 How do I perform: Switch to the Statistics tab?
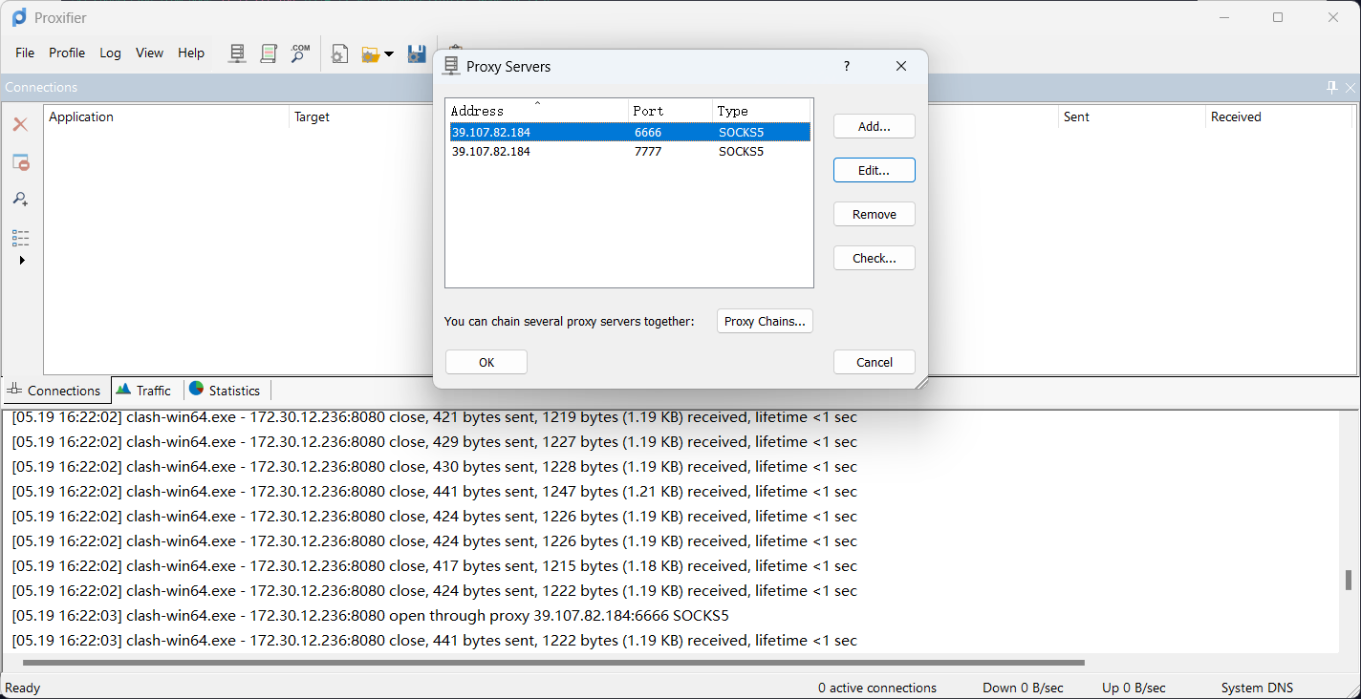[x=225, y=391]
